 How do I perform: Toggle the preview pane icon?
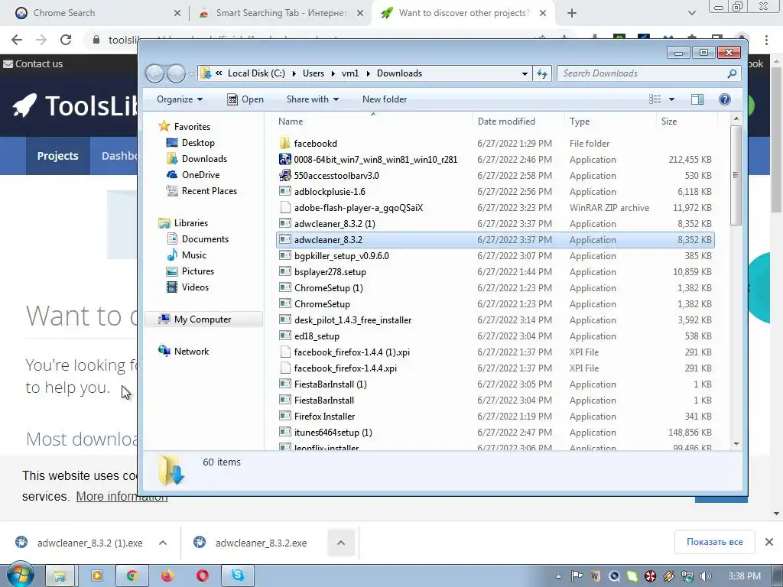pos(697,99)
